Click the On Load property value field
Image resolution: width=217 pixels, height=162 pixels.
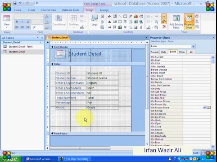pos(197,60)
